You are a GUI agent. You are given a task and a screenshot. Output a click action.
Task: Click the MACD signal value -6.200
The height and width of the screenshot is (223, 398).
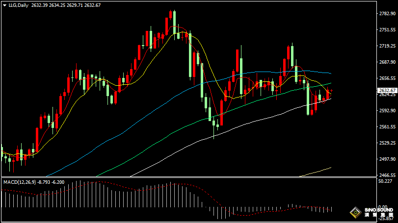(x=57, y=182)
